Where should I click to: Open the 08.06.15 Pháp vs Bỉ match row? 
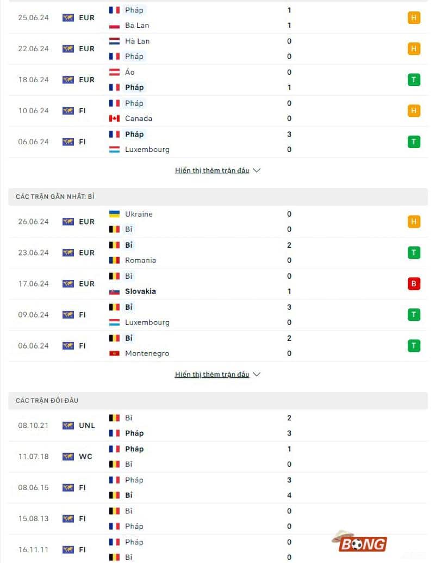pos(217,488)
